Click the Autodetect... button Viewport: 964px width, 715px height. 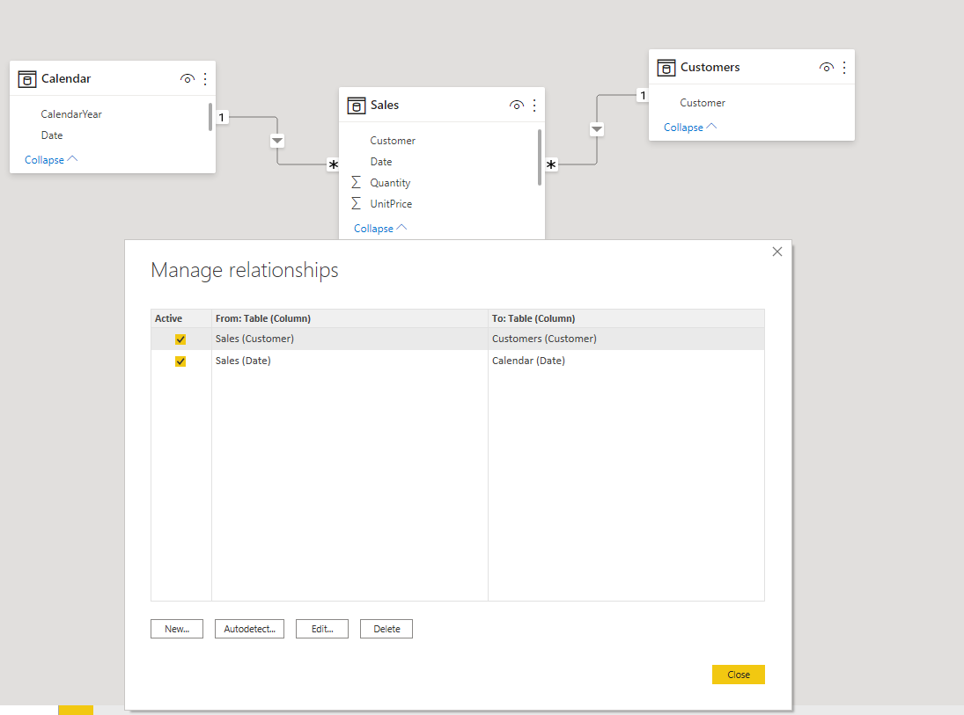click(250, 629)
